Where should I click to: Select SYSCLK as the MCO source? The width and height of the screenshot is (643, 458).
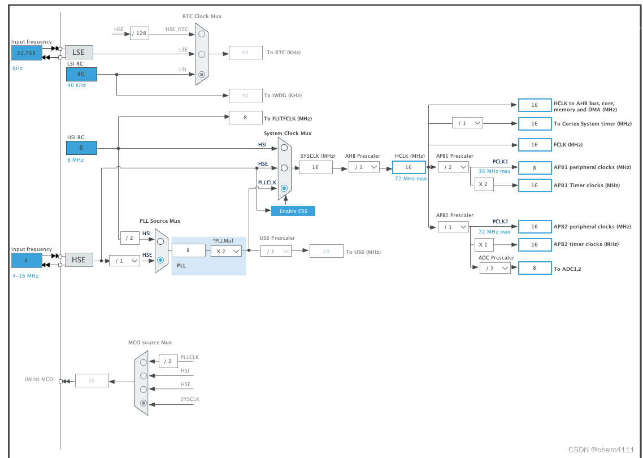[143, 403]
